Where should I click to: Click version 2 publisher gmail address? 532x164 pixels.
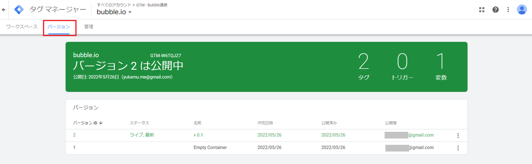pyautogui.click(x=409, y=135)
